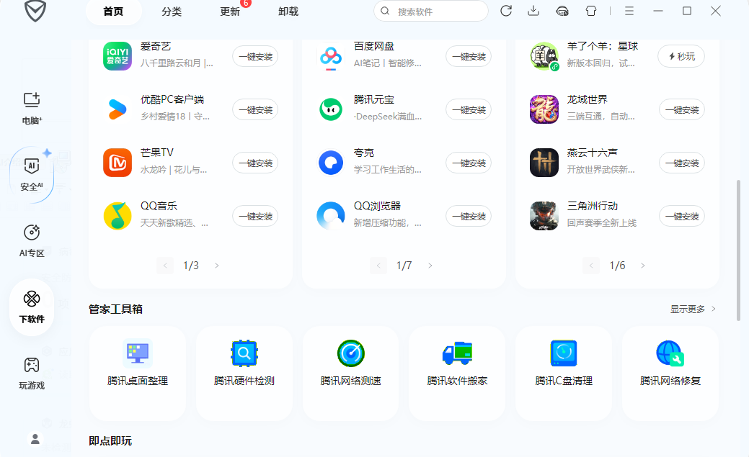Go to previous page of 1/7 list

[x=378, y=266]
